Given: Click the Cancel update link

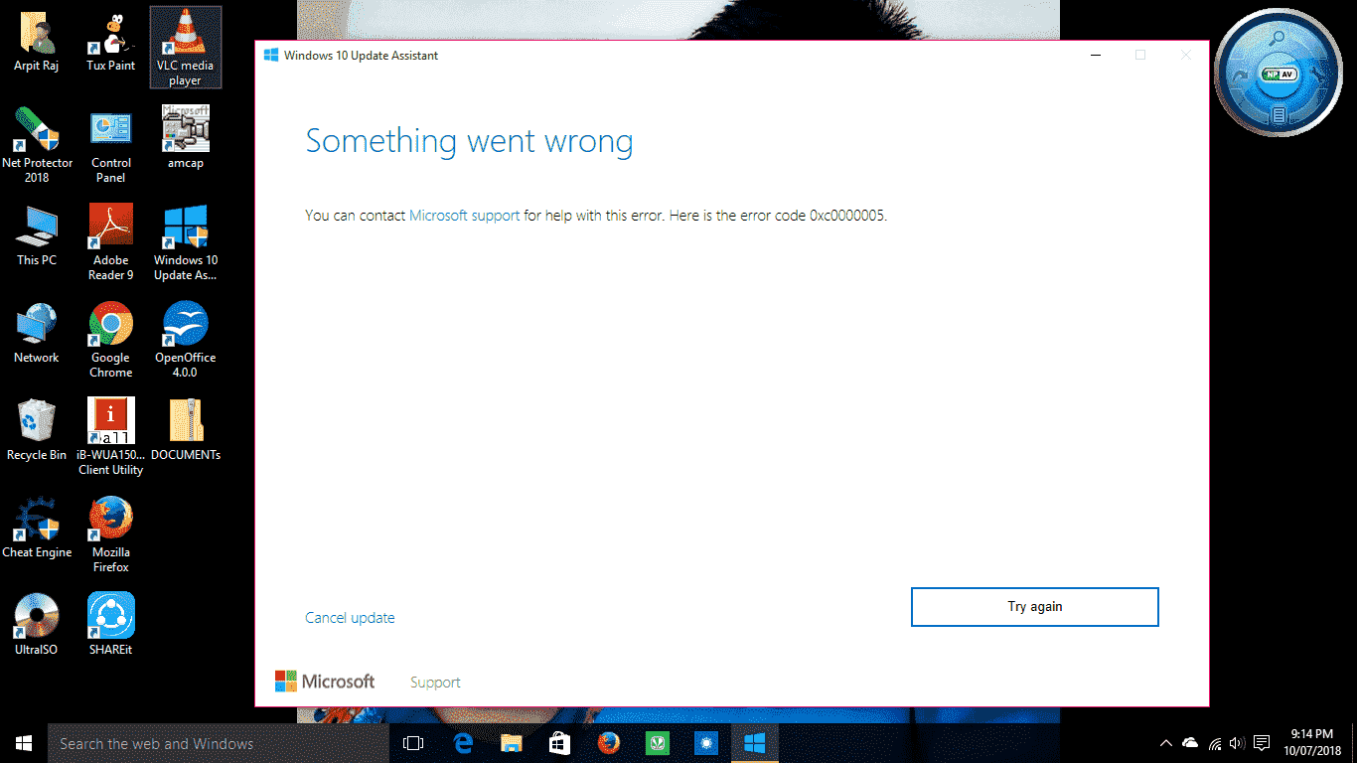Looking at the screenshot, I should pos(350,618).
